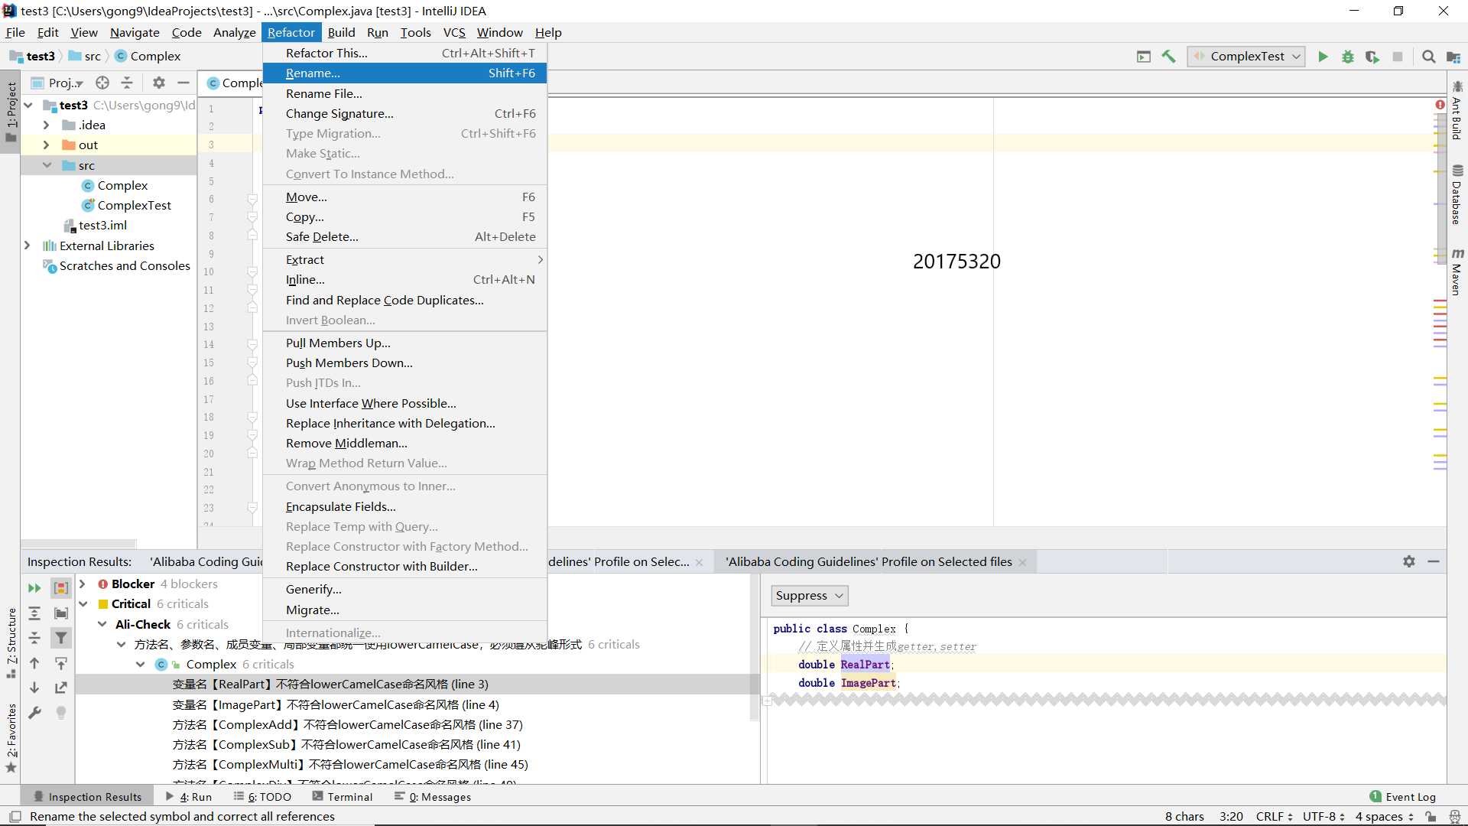Toggle read-only lock icon in status bar
This screenshot has height=826, width=1468.
(1431, 816)
